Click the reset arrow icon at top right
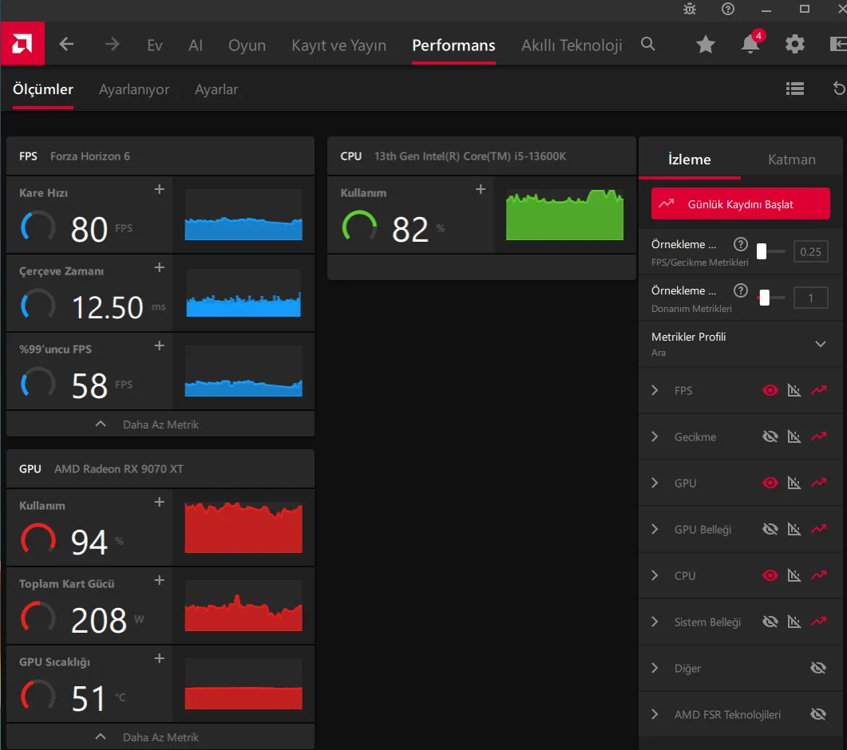The height and width of the screenshot is (750, 847). click(x=839, y=89)
